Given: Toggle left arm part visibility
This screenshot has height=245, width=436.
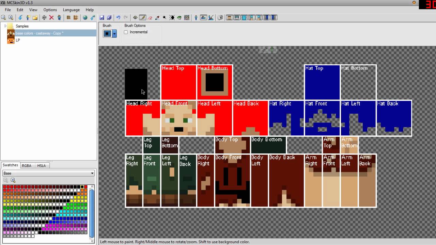Looking at the screenshot, I should click(x=252, y=18).
